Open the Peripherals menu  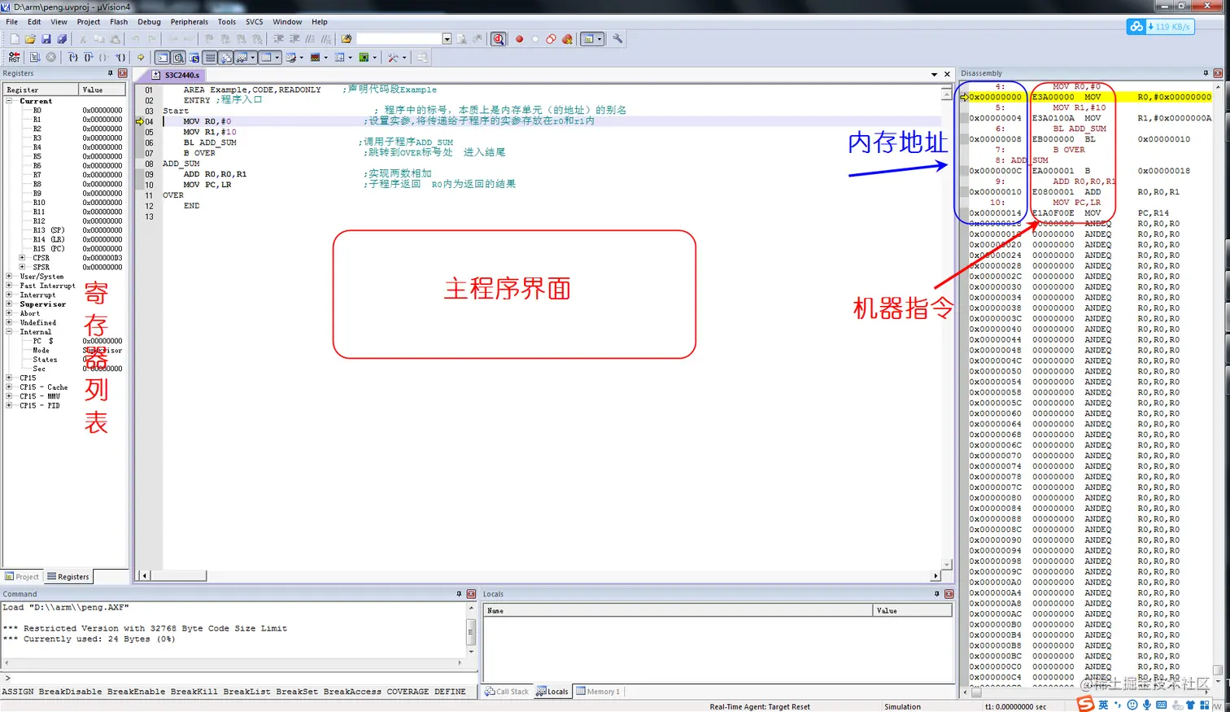(190, 22)
